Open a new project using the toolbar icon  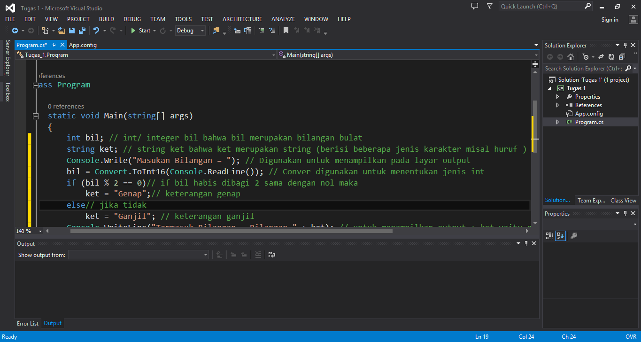(46, 30)
